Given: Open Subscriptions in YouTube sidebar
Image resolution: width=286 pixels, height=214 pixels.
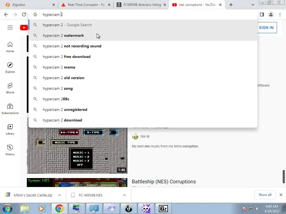Looking at the screenshot, I should (10, 109).
